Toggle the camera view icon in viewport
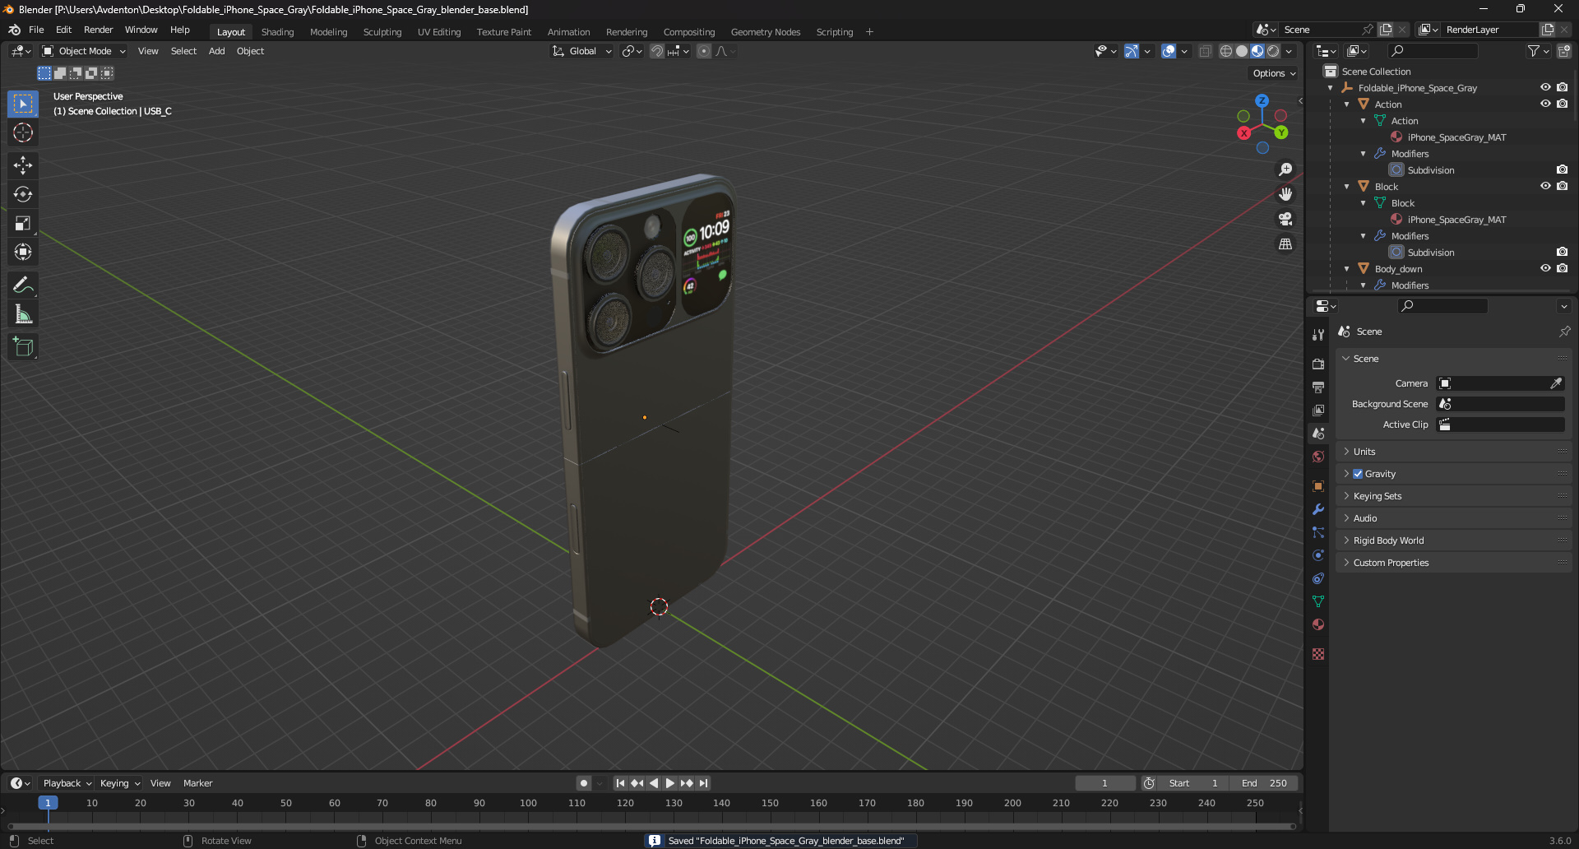This screenshot has width=1579, height=849. pos(1285,219)
